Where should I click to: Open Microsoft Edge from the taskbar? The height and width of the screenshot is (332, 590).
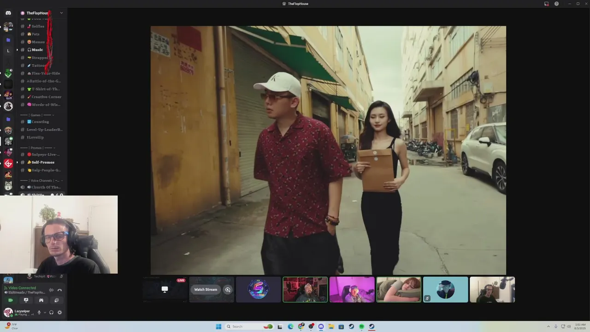(290, 326)
